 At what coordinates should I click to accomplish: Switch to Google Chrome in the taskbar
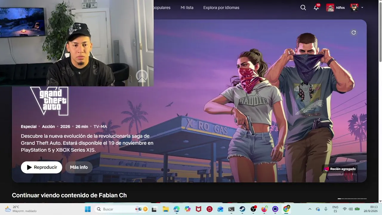(x=286, y=209)
